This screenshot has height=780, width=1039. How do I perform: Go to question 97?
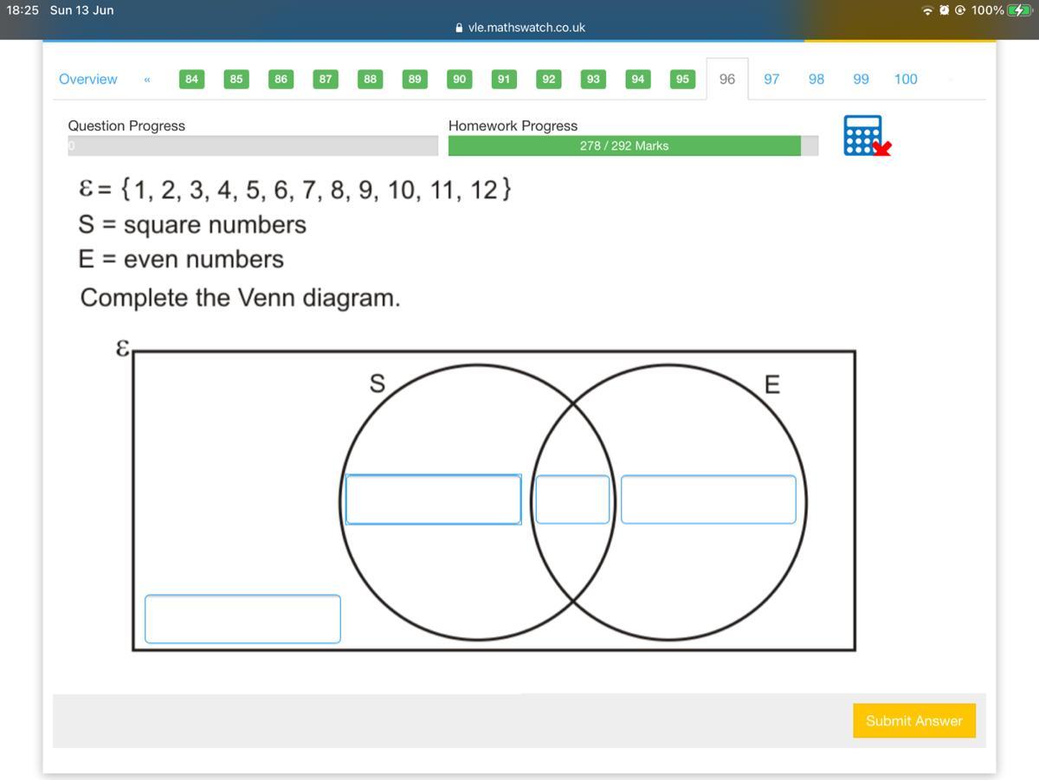point(771,79)
